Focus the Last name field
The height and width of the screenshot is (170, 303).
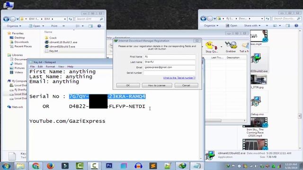[x=169, y=62]
